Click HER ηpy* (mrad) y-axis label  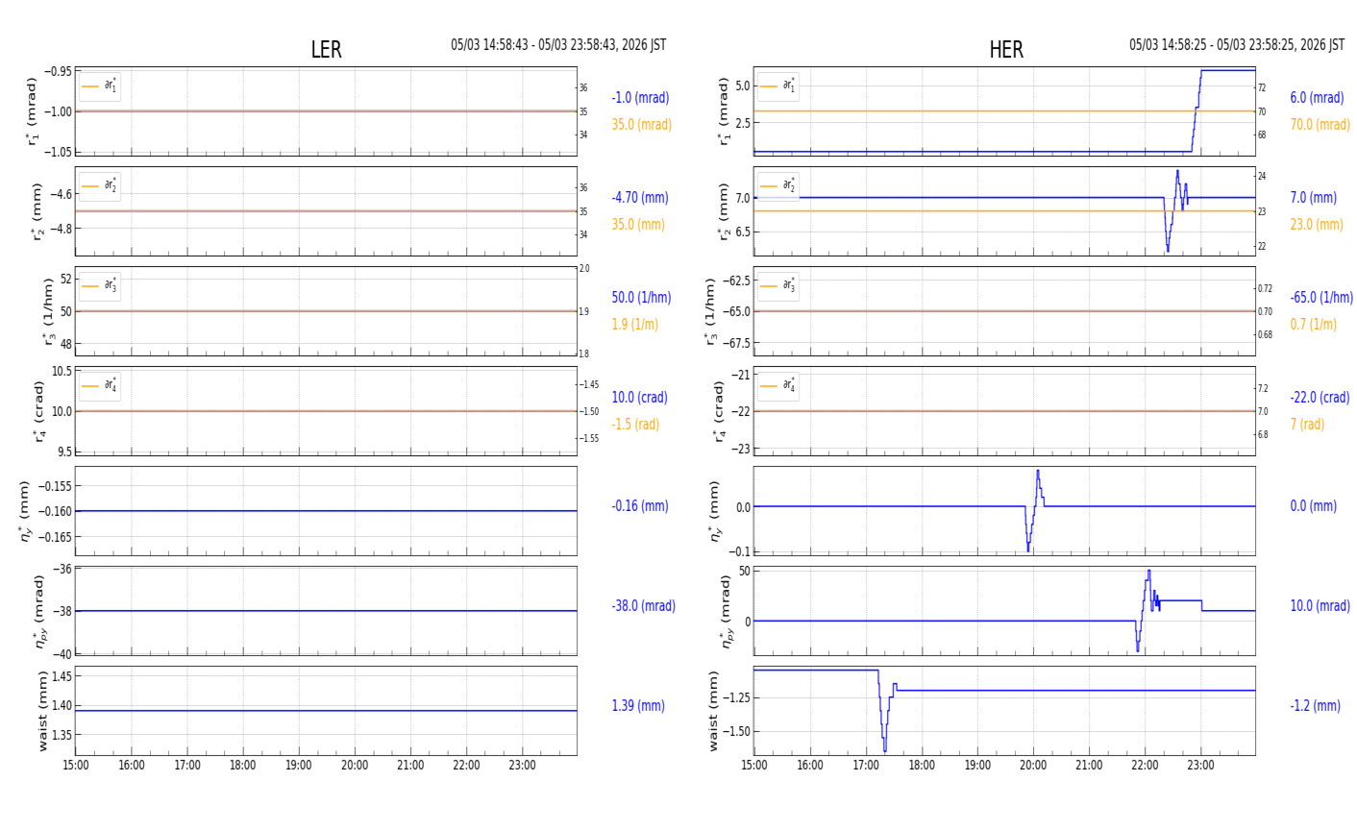[726, 611]
